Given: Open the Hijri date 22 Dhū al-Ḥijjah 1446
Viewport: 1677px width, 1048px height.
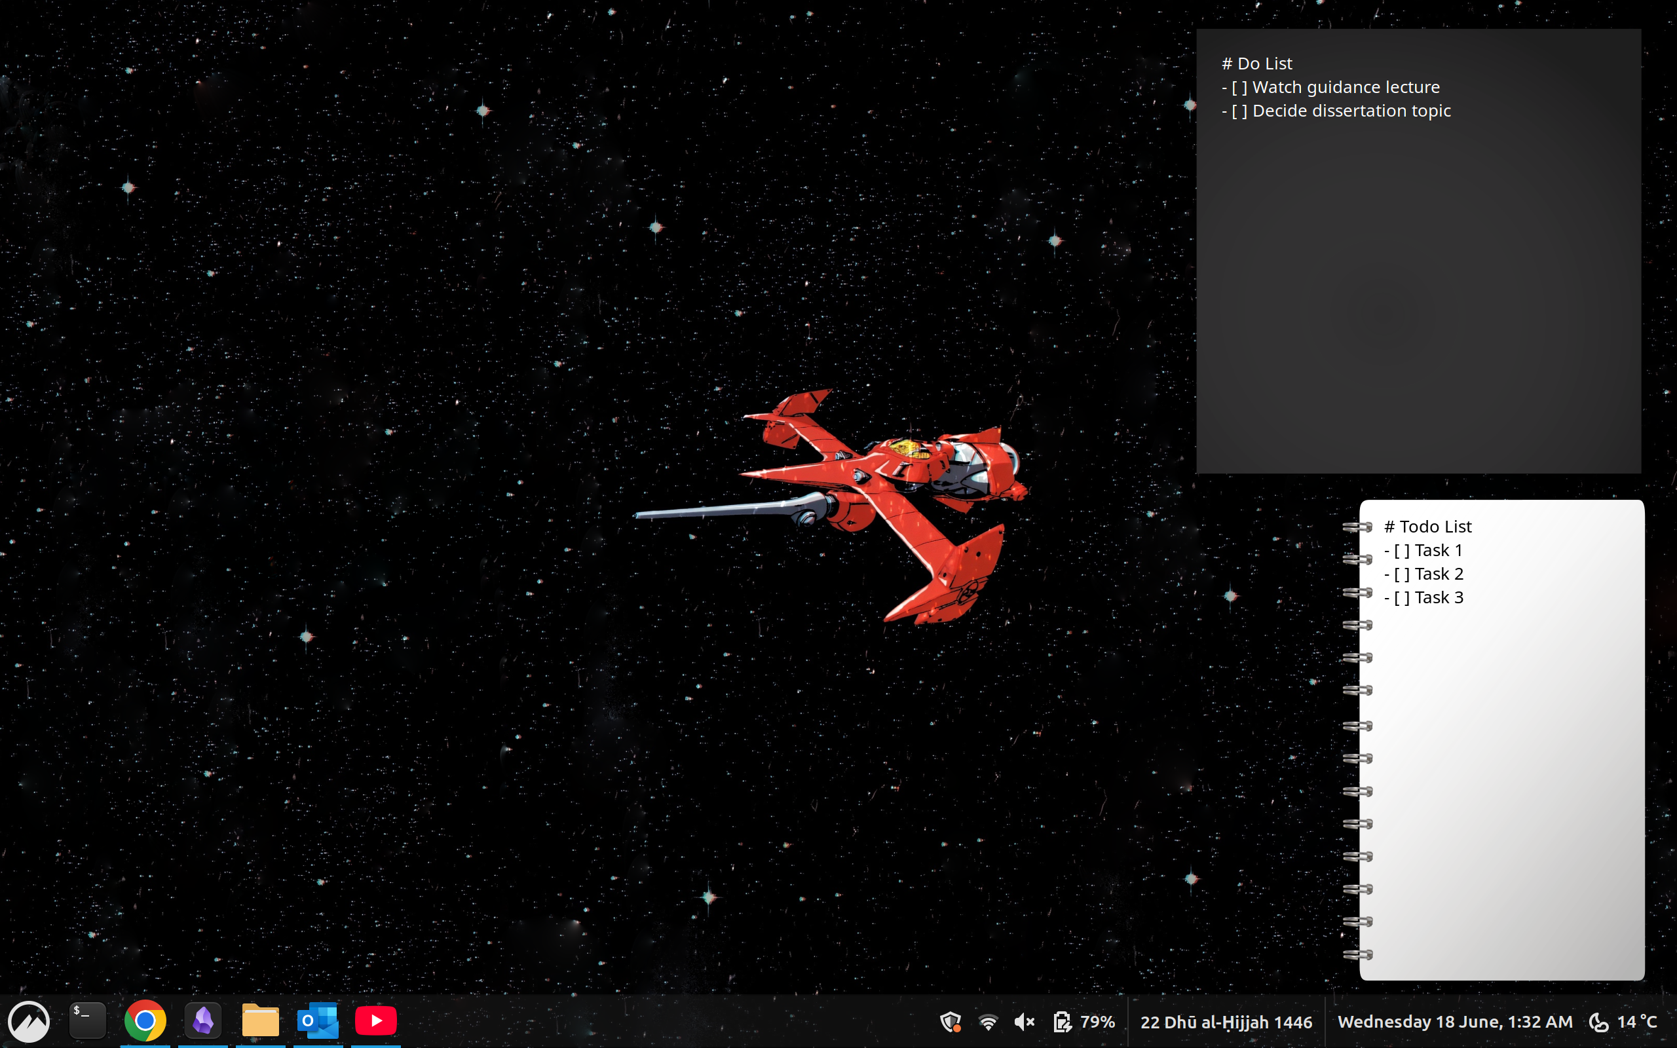Looking at the screenshot, I should click(1226, 1022).
